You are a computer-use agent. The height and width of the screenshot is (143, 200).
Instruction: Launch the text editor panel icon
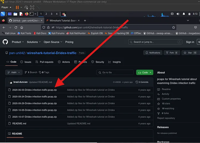tap(21, 14)
